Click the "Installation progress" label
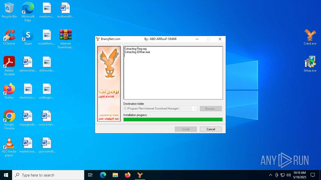The image size is (321, 180). tap(135, 115)
